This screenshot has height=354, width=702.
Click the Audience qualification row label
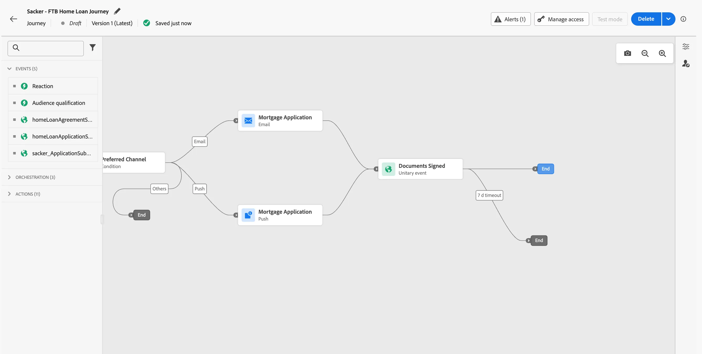point(59,103)
